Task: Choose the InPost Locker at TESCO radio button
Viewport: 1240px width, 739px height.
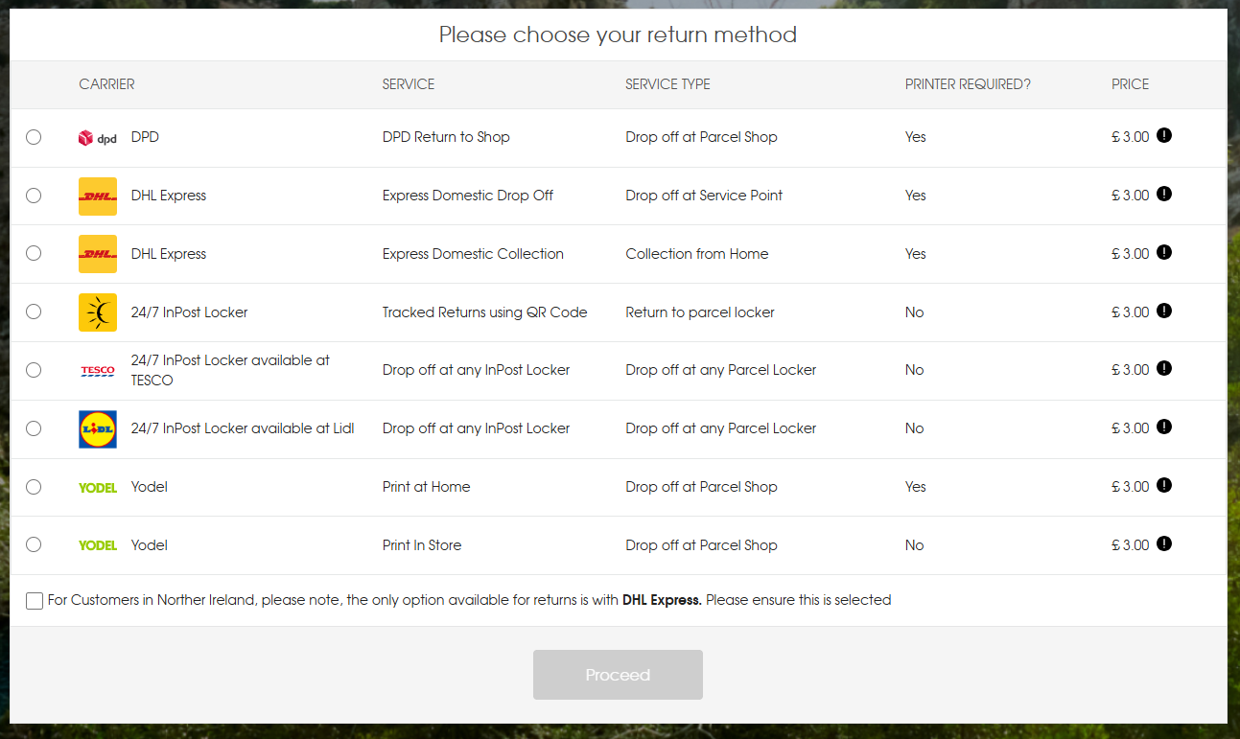Action: (x=34, y=370)
